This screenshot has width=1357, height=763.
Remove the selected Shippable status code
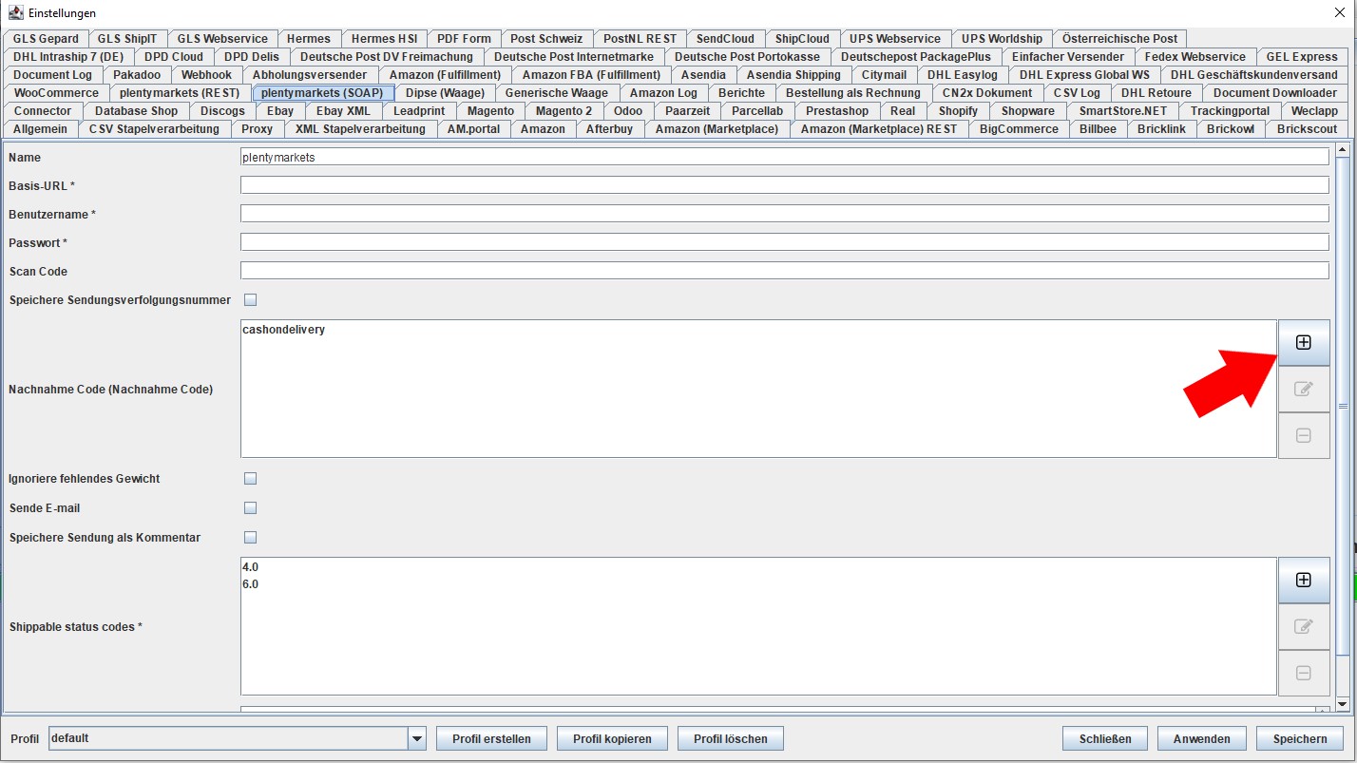[1303, 673]
